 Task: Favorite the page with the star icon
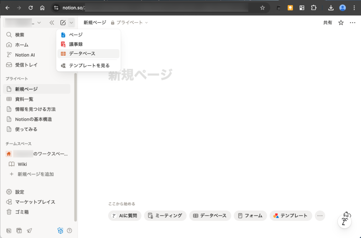coord(341,23)
